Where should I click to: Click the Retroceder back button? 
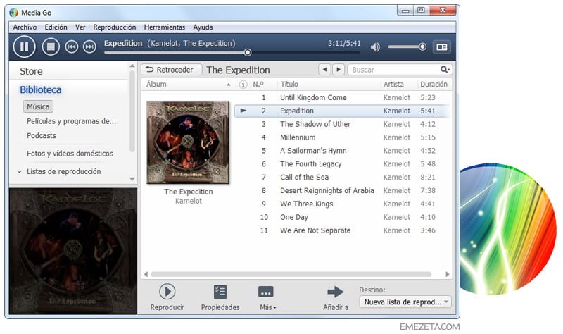pyautogui.click(x=172, y=70)
